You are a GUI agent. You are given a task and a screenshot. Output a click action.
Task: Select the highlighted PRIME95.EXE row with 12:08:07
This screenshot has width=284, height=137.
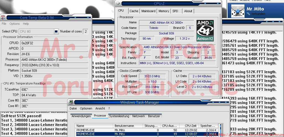tap(146, 134)
